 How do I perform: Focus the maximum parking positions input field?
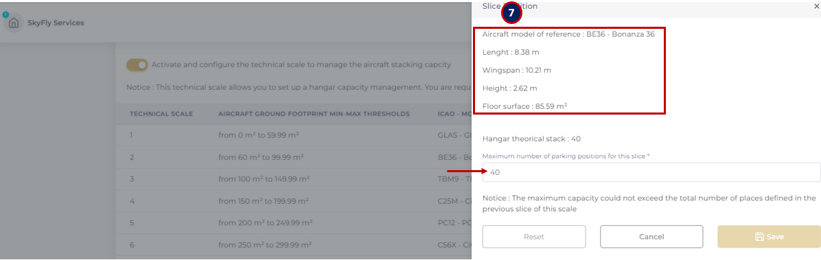[651, 172]
